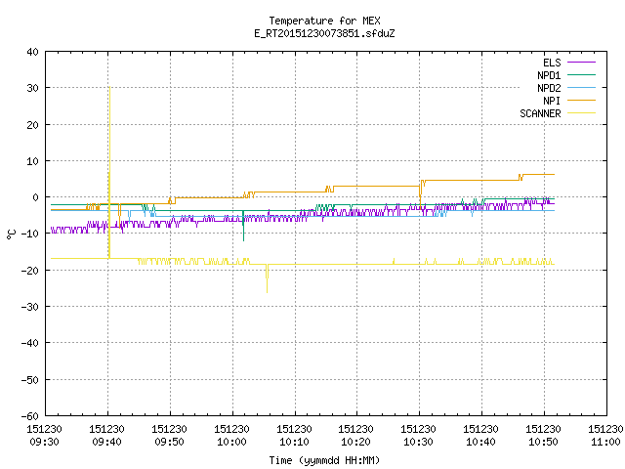Click the ELS legend label
This screenshot has height=469, width=625.
coord(552,63)
